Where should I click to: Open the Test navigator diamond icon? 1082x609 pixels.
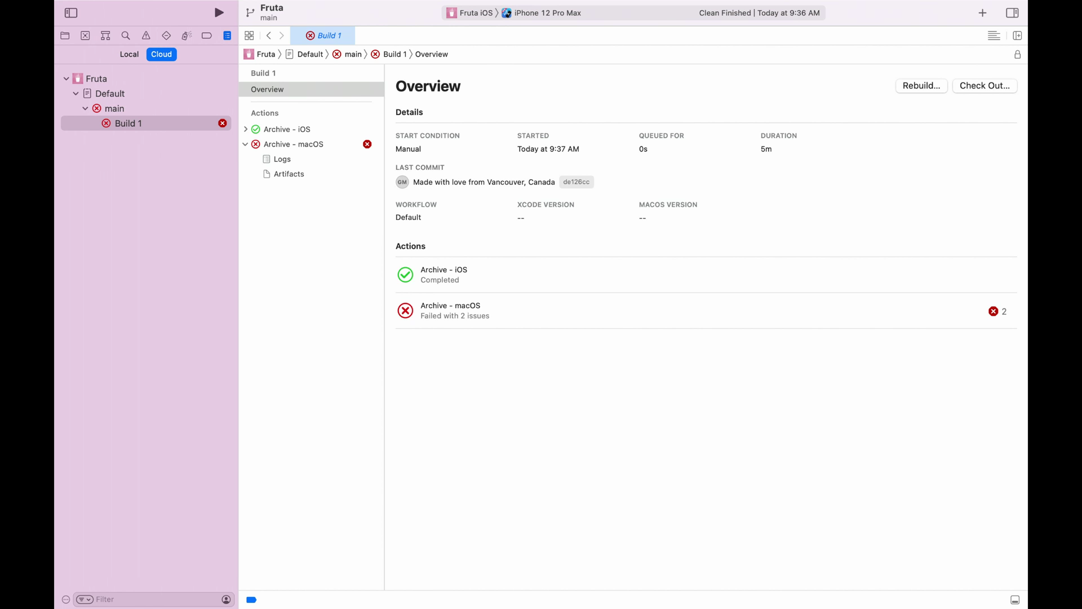coord(166,36)
